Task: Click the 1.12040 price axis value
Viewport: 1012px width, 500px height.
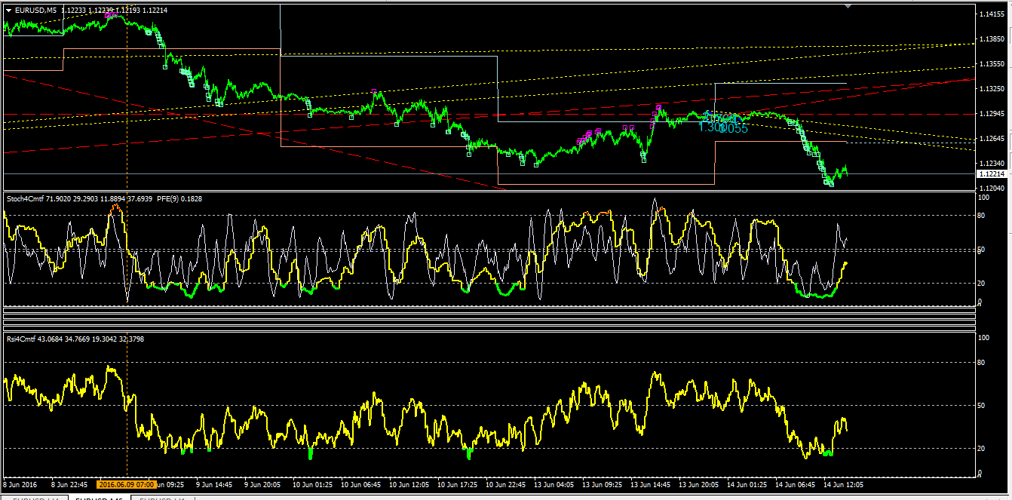Action: [x=993, y=188]
